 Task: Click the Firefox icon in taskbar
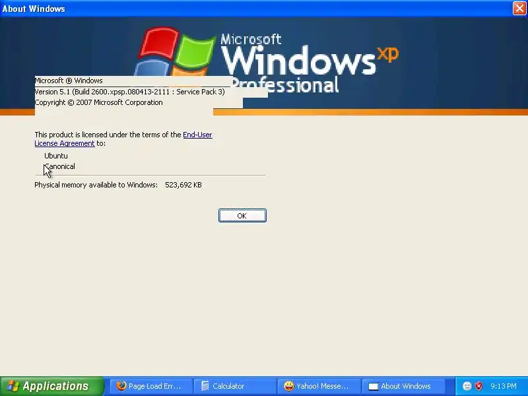point(121,386)
